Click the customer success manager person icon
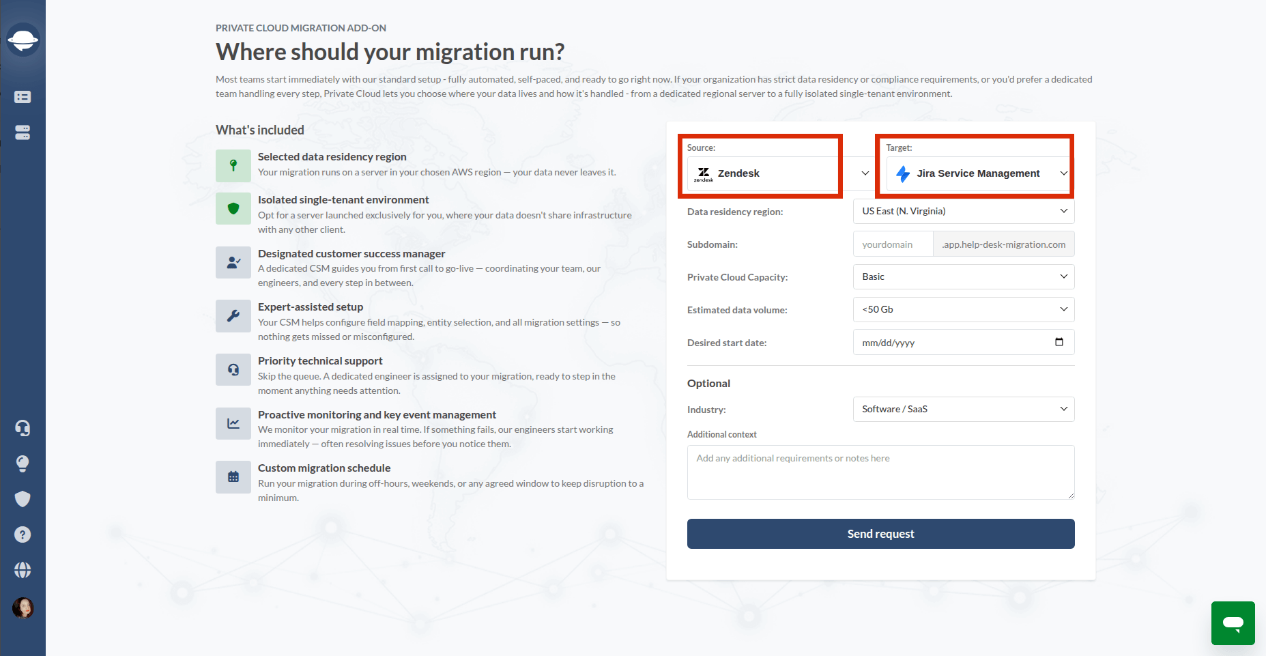The image size is (1266, 656). tap(233, 262)
